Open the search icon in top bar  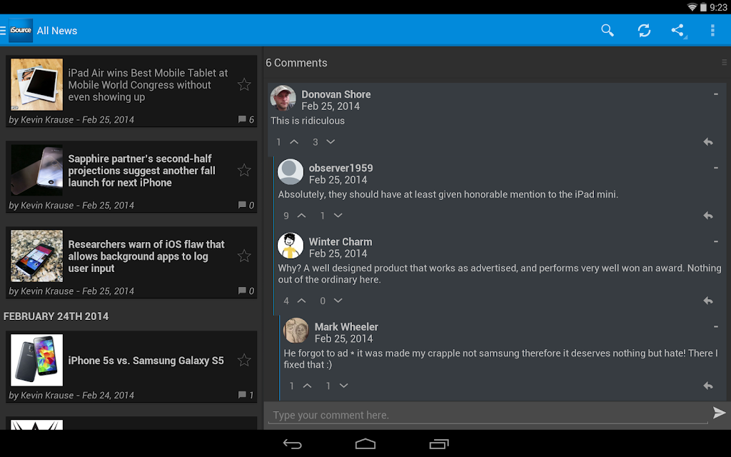pos(607,30)
